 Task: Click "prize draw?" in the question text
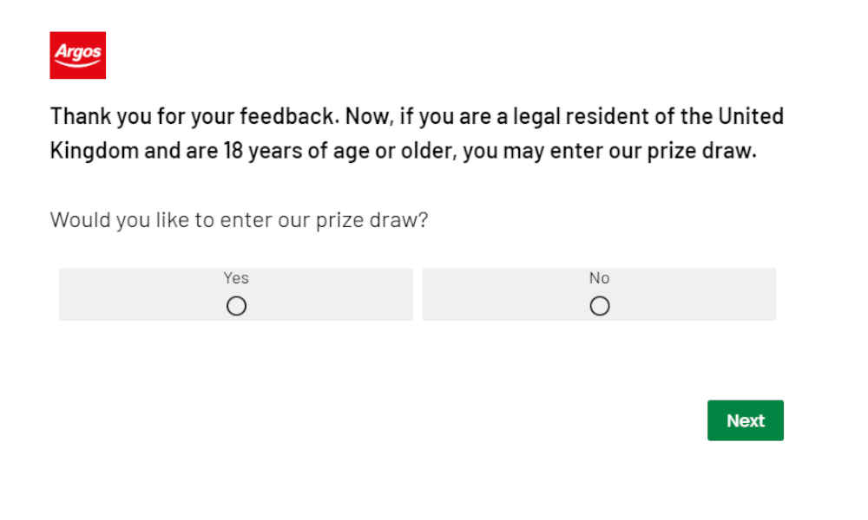pos(372,220)
